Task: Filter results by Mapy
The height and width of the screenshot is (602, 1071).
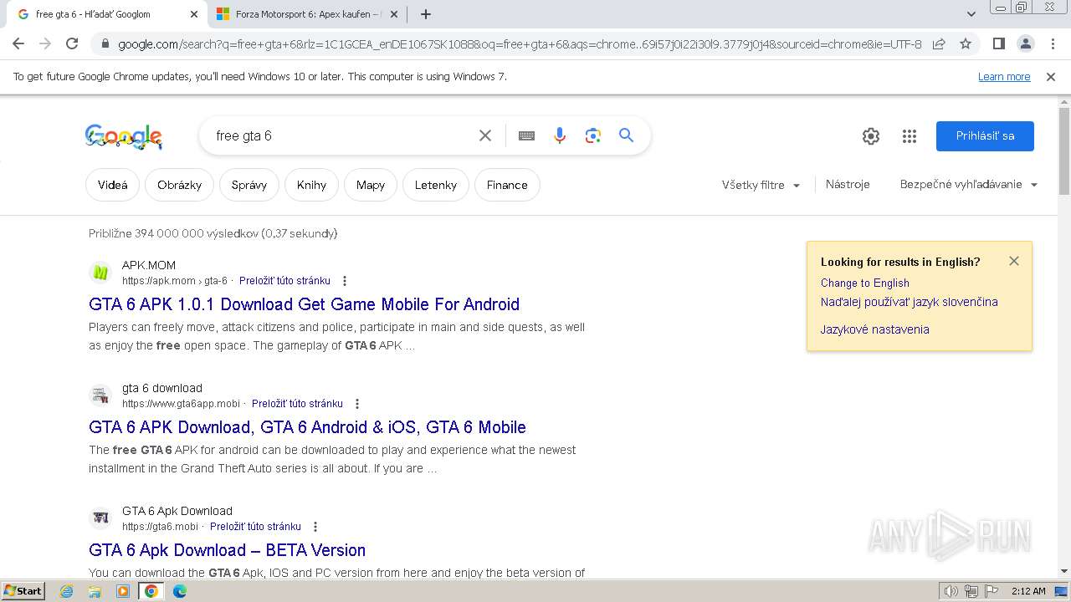Action: click(x=371, y=185)
